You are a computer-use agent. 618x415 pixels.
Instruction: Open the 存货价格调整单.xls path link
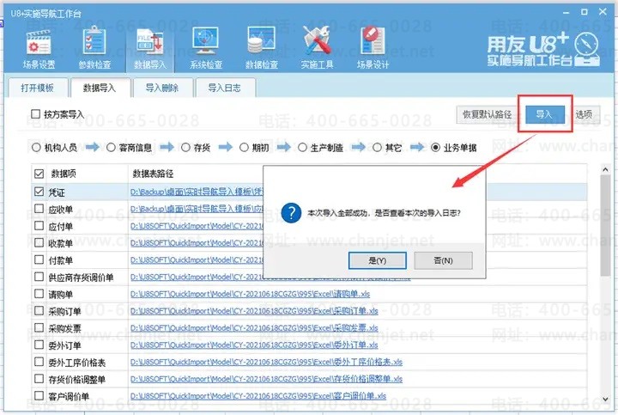pyautogui.click(x=266, y=379)
